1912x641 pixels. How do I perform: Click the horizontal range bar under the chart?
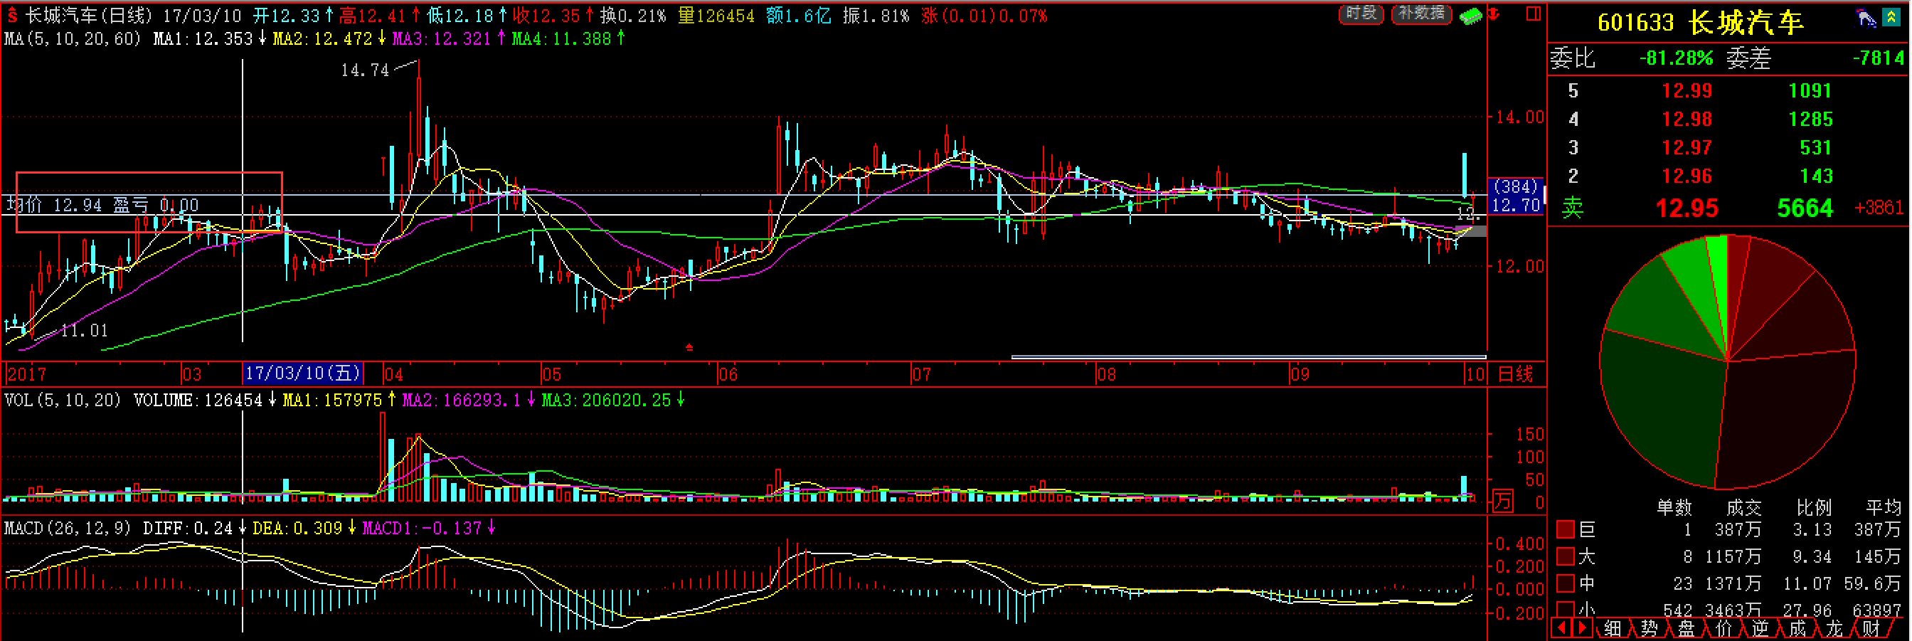(1248, 357)
